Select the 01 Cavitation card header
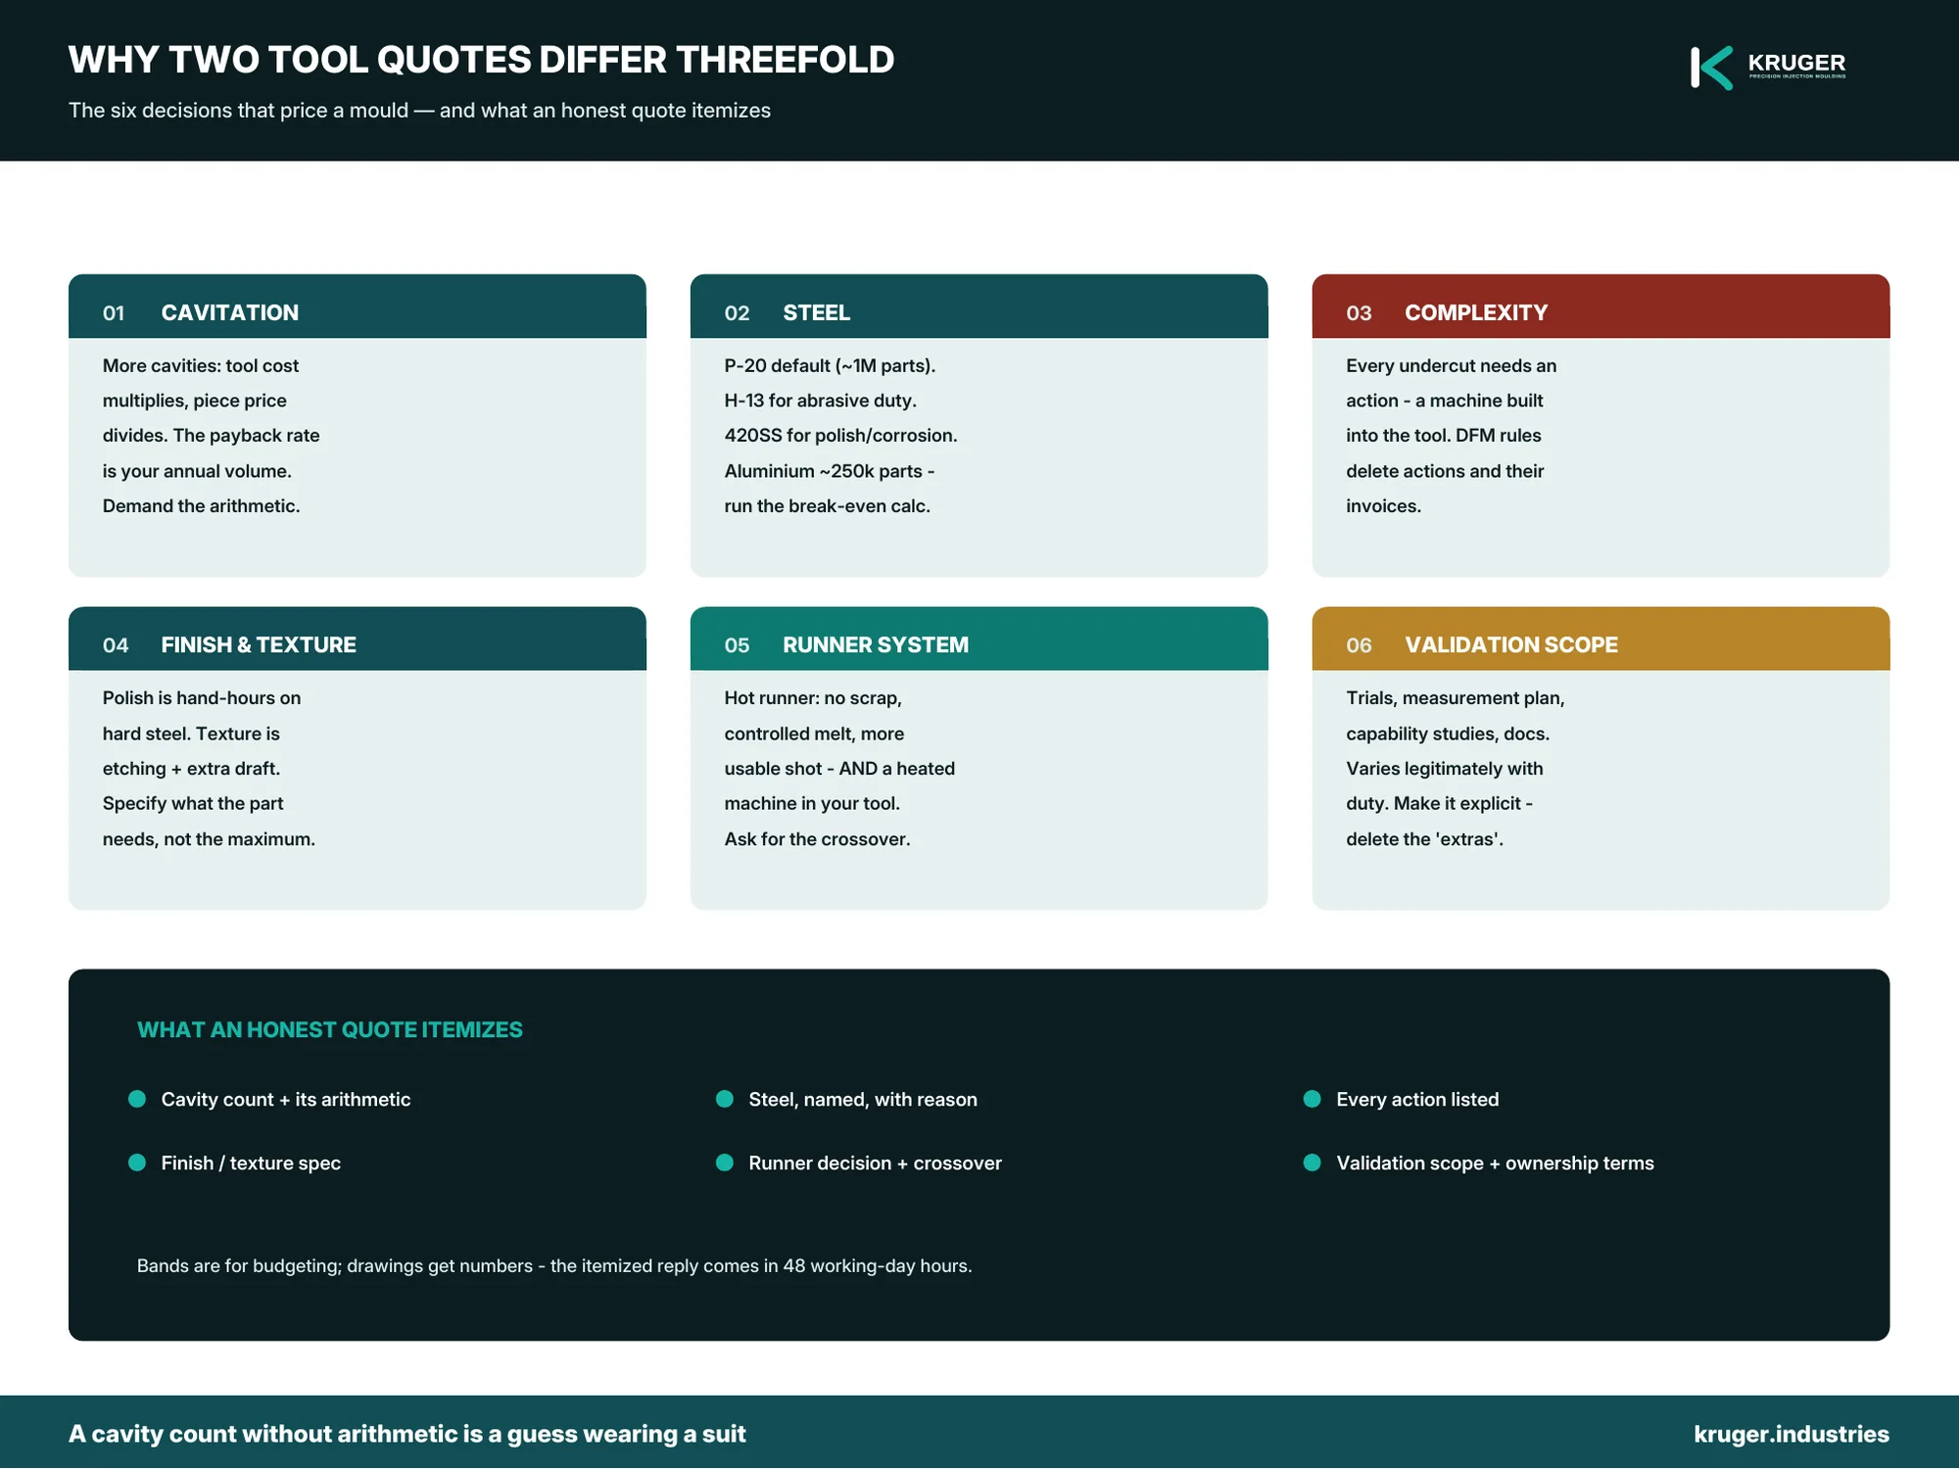Screen dimensions: 1959x1469 358,307
